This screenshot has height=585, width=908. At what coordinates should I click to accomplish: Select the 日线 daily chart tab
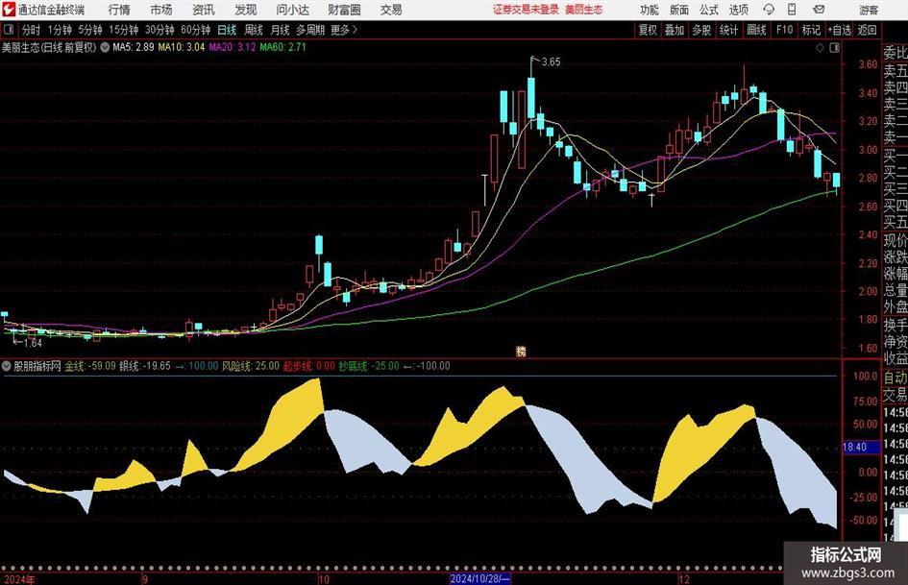click(x=227, y=30)
